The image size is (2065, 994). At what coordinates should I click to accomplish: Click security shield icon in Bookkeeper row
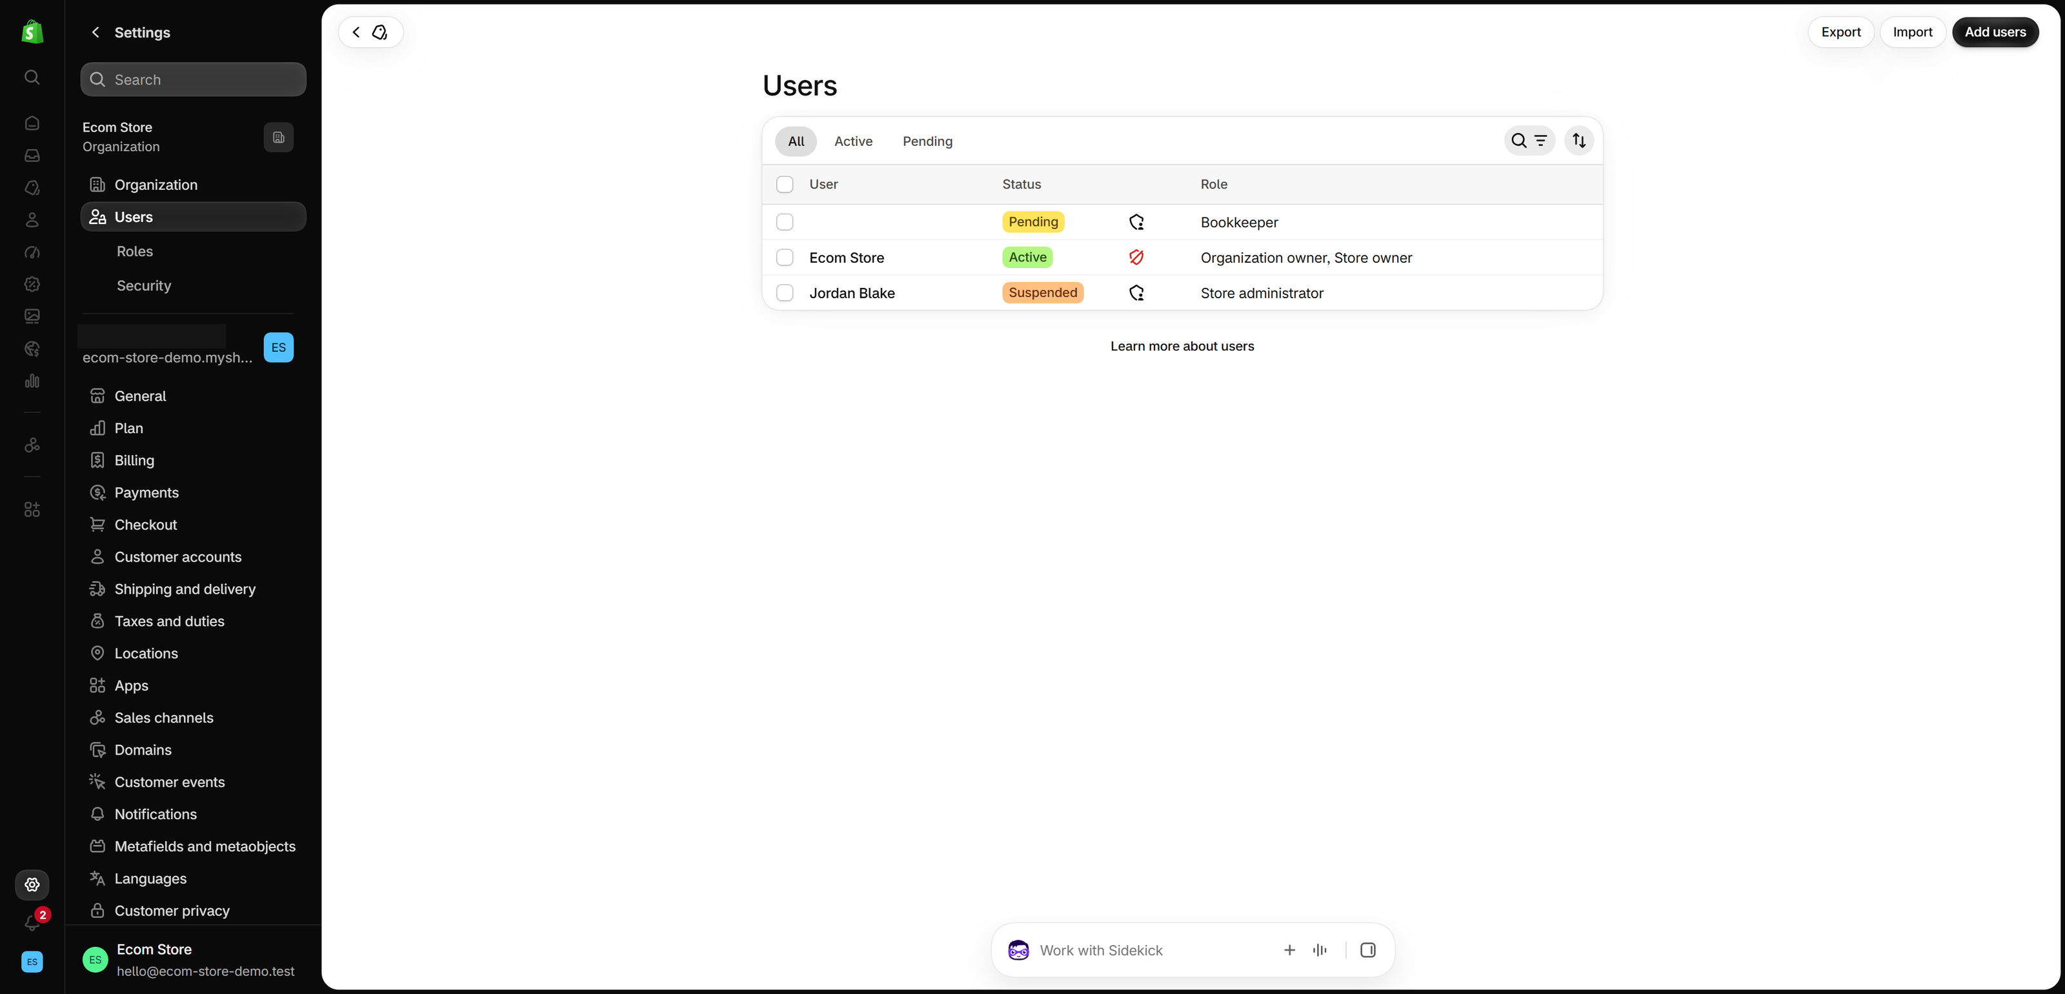pyautogui.click(x=1136, y=222)
